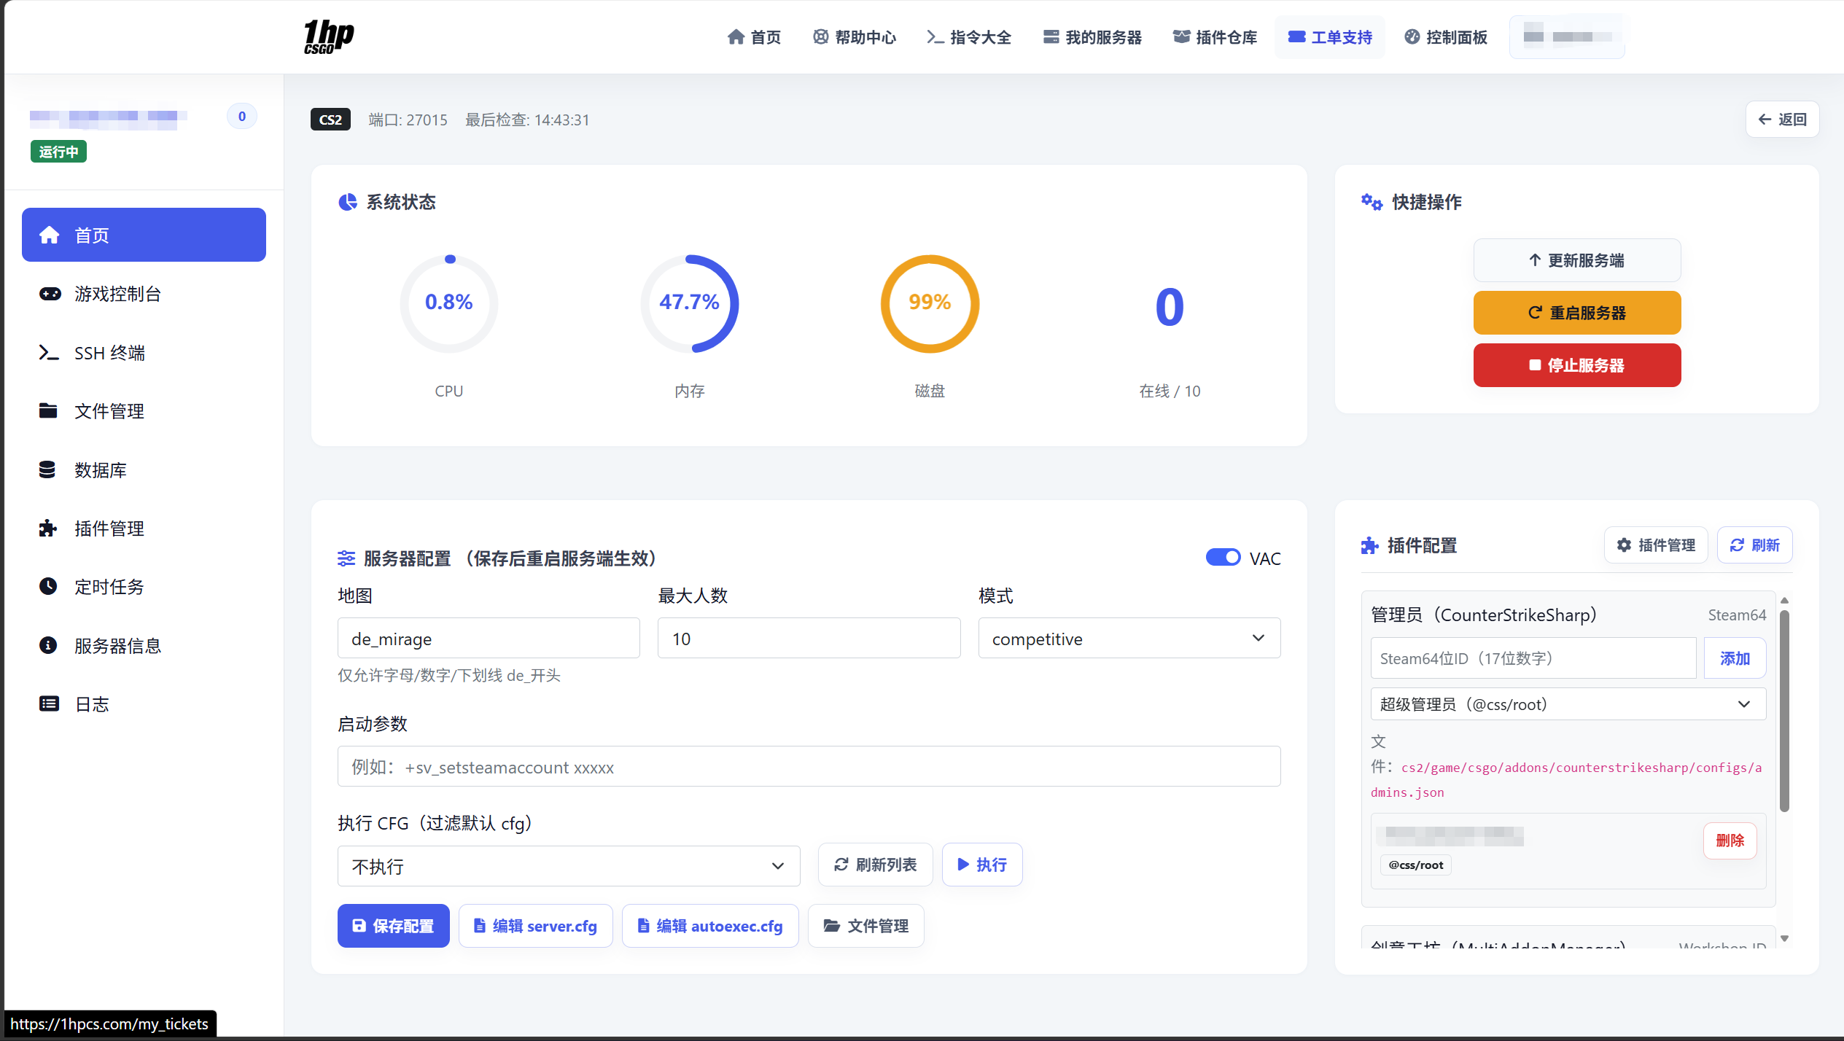
Task: Open 服务器信息 info sidebar item
Action: coord(144,646)
